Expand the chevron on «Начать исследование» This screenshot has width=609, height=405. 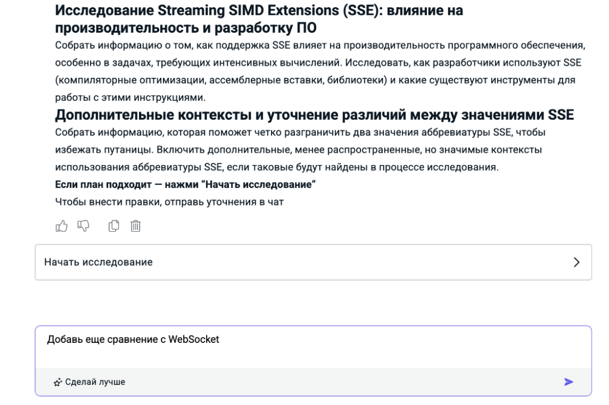click(577, 262)
